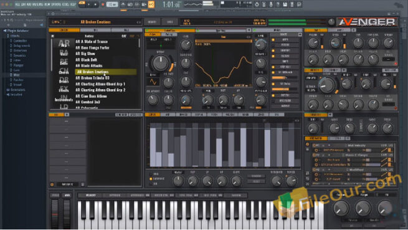408x230 pixels.
Task: Select the BA Bass preset category
Action: [x=64, y=53]
